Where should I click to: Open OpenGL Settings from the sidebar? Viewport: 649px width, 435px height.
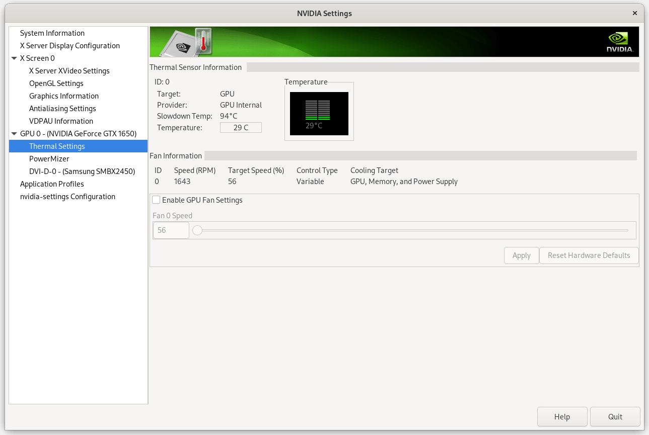click(56, 83)
